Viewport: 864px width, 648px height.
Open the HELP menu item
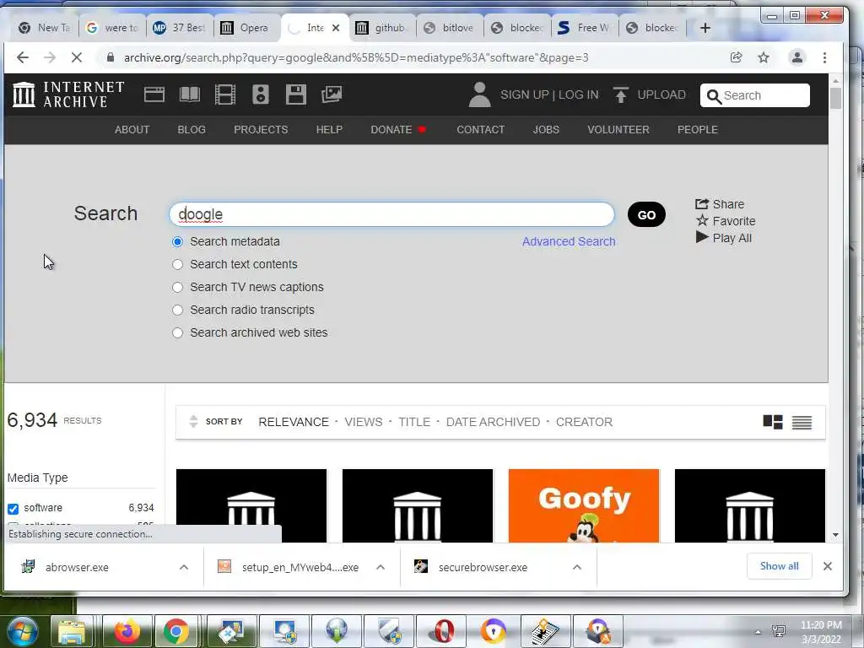tap(329, 129)
